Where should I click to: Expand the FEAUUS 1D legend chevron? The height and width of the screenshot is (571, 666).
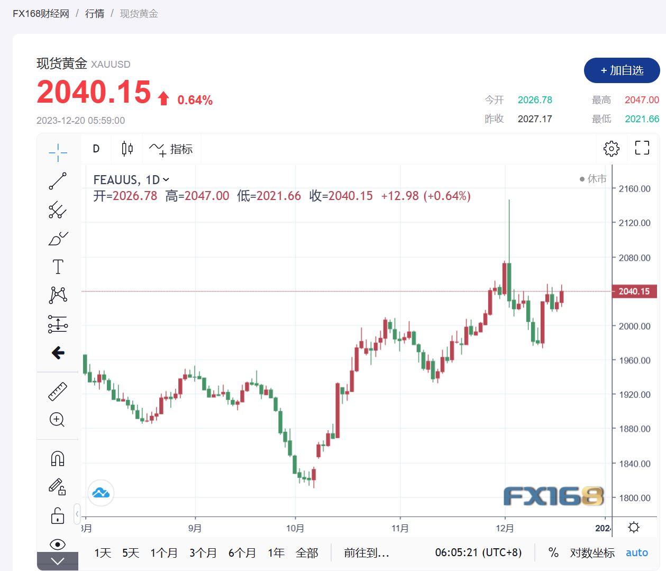(166, 180)
